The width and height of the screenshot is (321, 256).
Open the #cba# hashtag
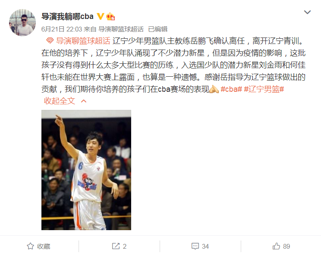(x=231, y=89)
